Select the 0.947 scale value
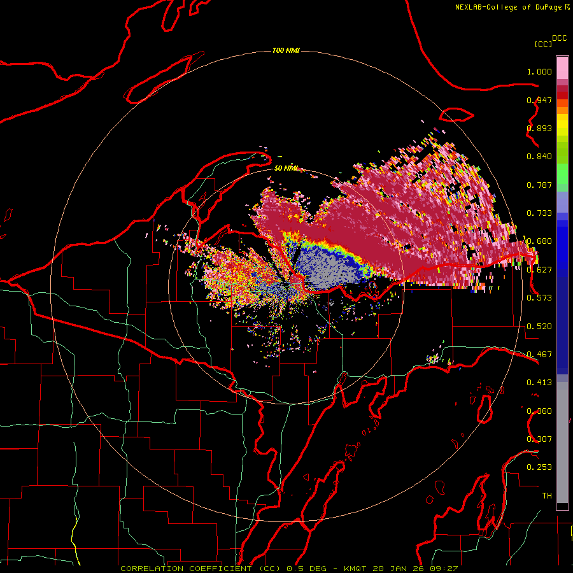The image size is (573, 573). tap(539, 100)
